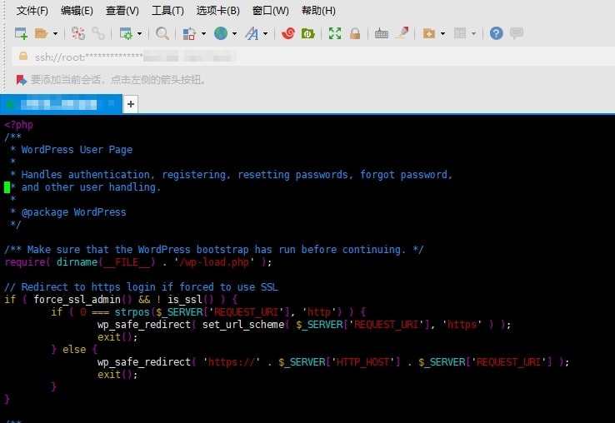The image size is (615, 423).
Task: Click the plus button to add new tab
Action: (131, 104)
